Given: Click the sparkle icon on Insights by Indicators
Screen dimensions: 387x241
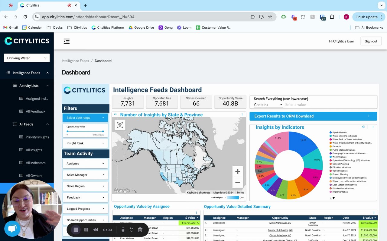Looking at the screenshot, I should point(363,127).
